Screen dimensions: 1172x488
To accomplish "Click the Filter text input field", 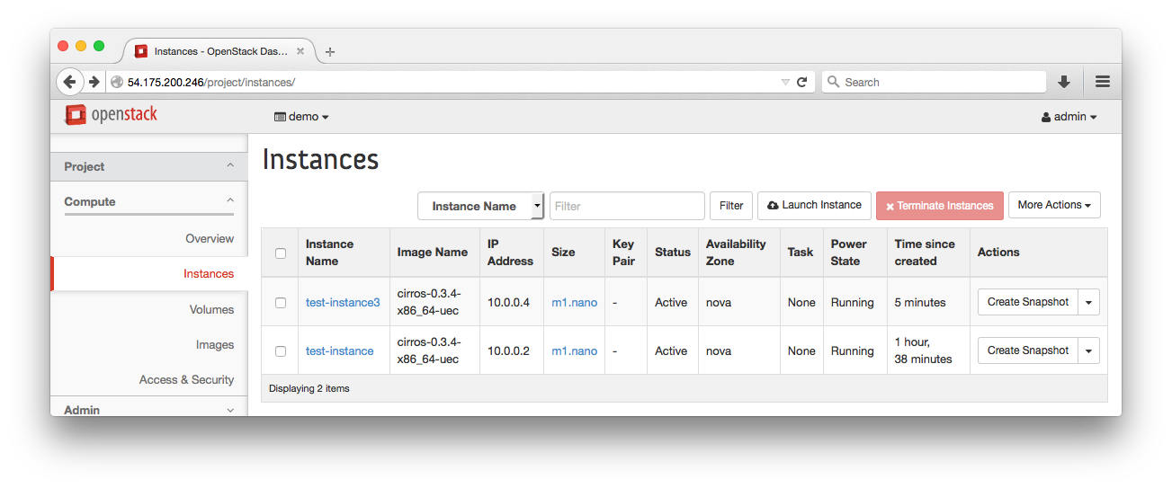I will [627, 206].
